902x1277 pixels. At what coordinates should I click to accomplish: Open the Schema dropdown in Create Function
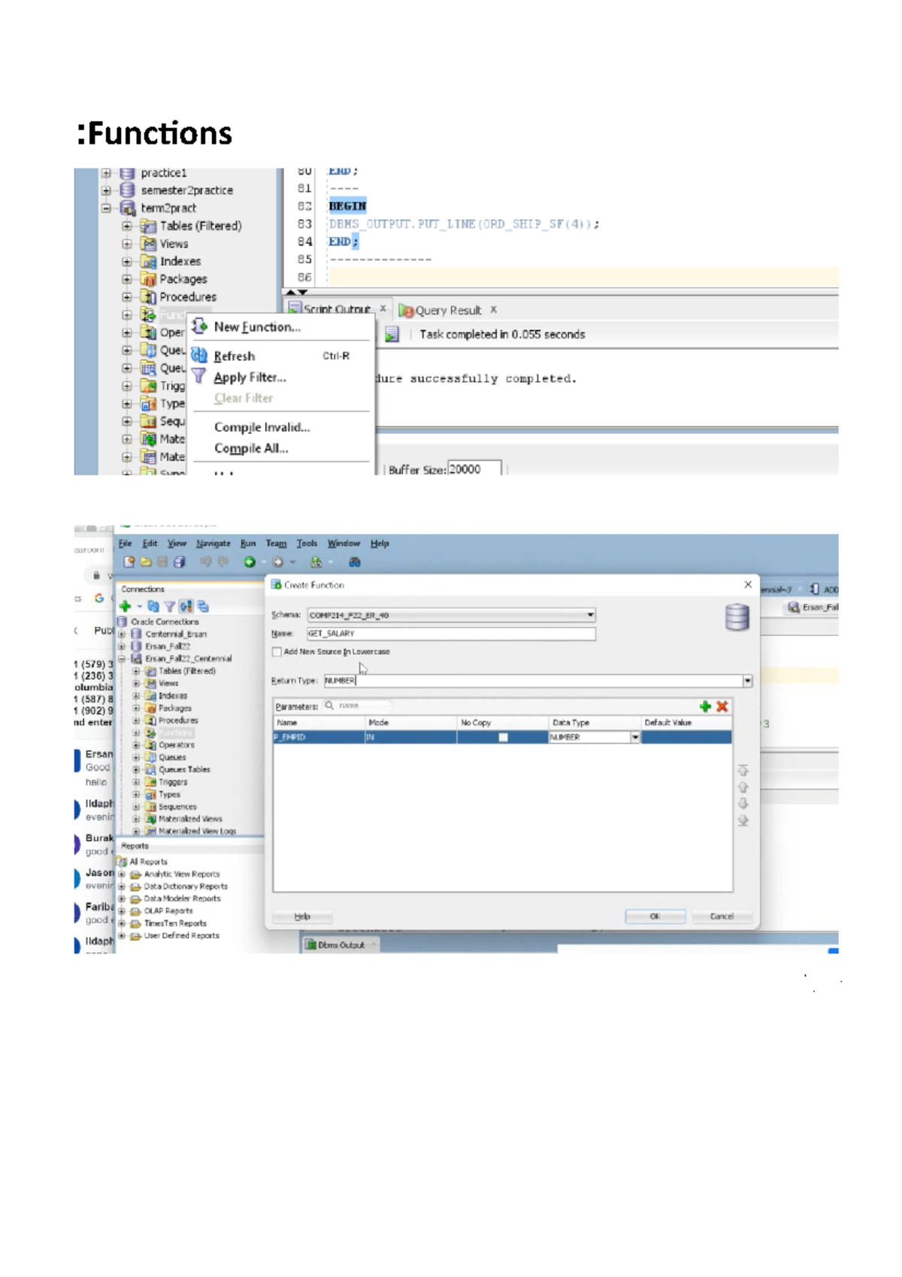[x=590, y=615]
